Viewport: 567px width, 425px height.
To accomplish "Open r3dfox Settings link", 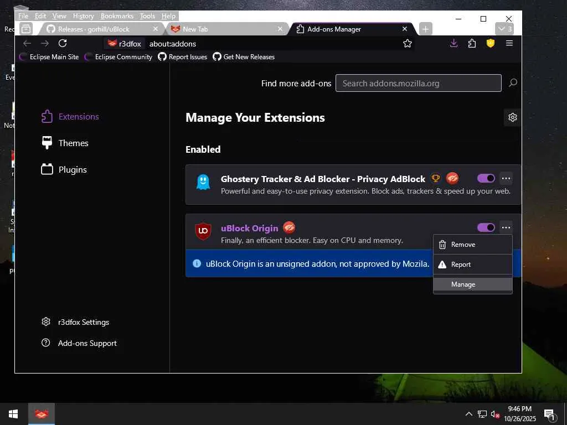I will 75,322.
